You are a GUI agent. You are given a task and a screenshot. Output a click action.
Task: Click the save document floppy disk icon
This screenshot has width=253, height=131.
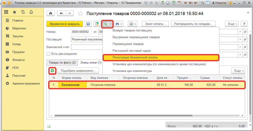coord(88,24)
